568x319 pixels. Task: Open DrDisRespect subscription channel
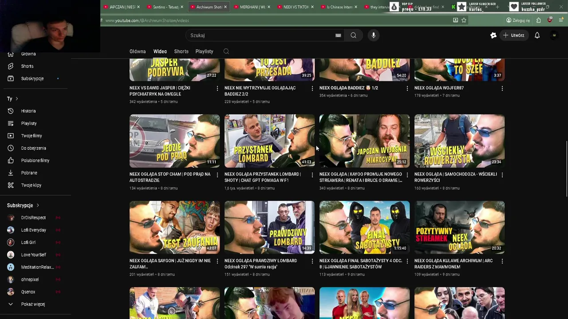[x=33, y=218]
